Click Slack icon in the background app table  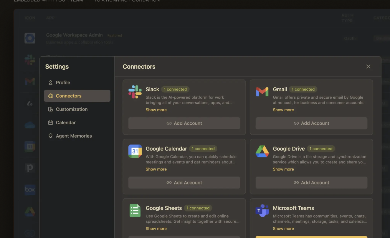tap(30, 60)
